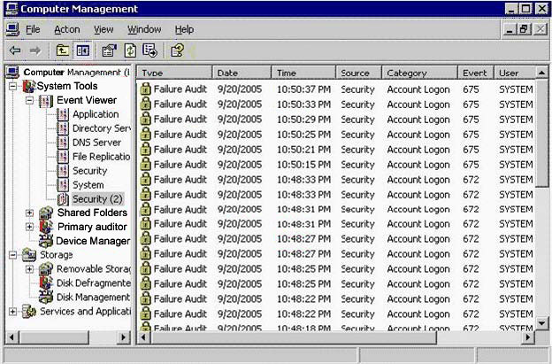The width and height of the screenshot is (552, 364).
Task: Open the Action menu
Action: [67, 29]
